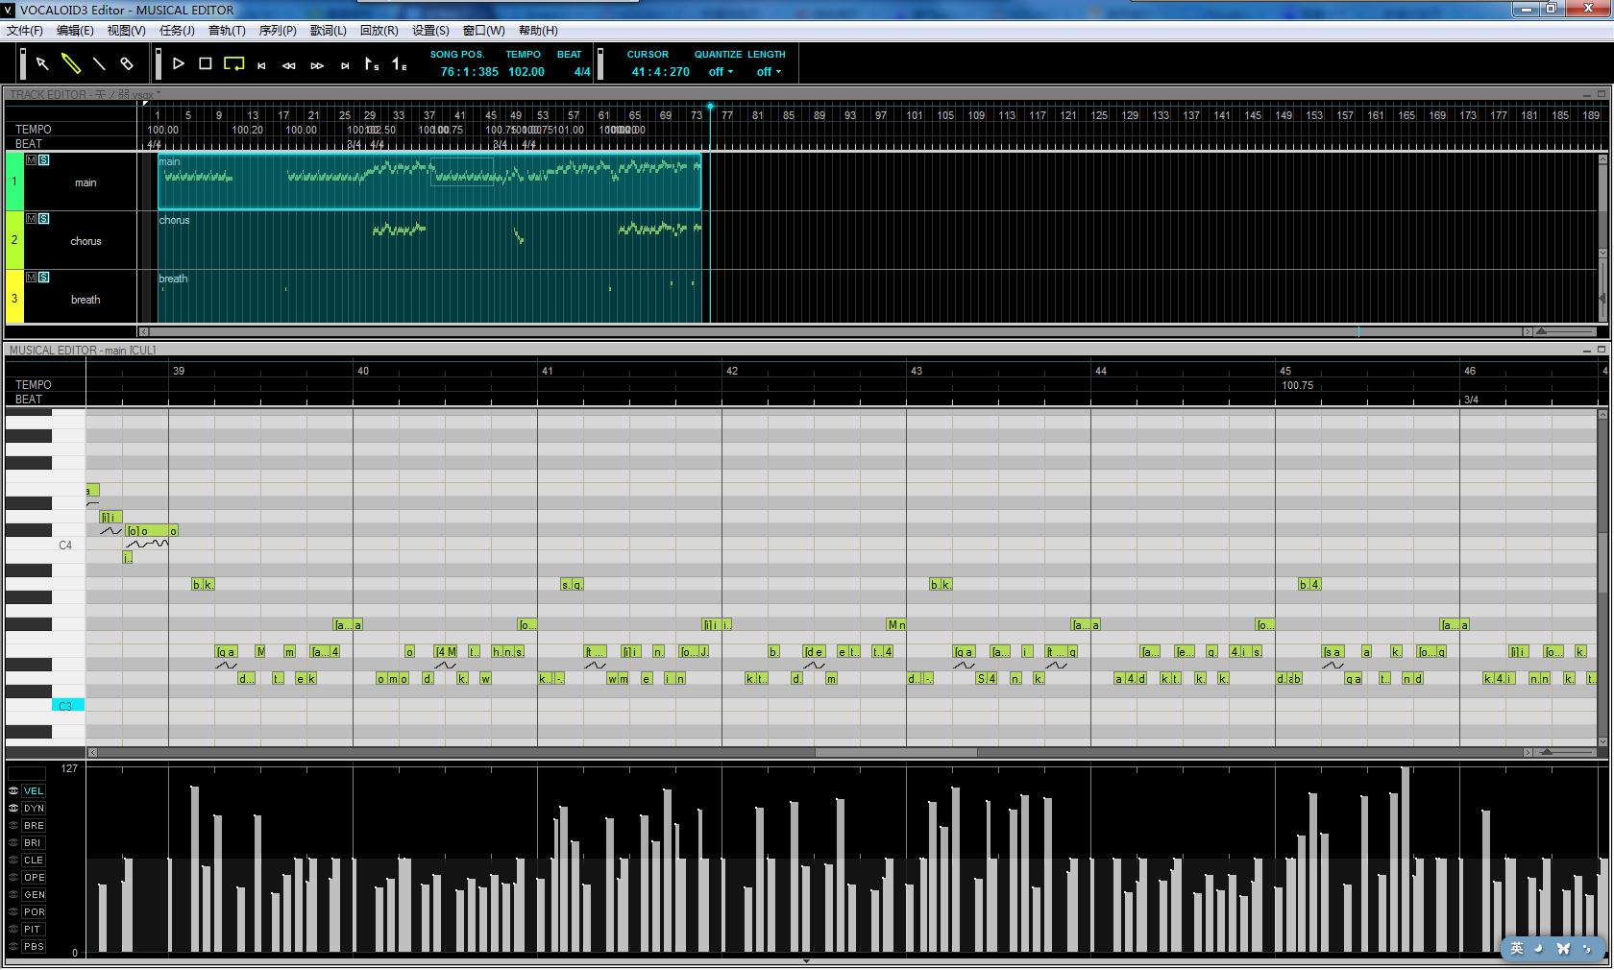Open the 音轨(T) menu
Viewport: 1614px width, 970px height.
click(227, 31)
